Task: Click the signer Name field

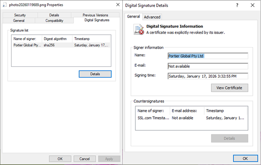Action: [207, 56]
